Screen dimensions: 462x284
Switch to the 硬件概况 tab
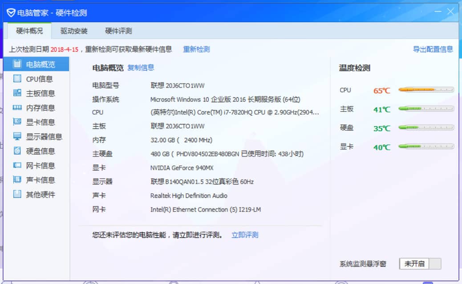click(29, 31)
